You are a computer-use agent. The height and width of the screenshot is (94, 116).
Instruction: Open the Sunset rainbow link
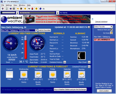(x=101, y=21)
